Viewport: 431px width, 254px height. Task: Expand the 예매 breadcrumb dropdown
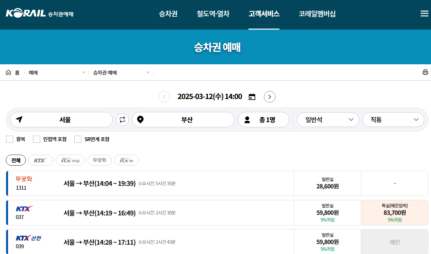57,72
